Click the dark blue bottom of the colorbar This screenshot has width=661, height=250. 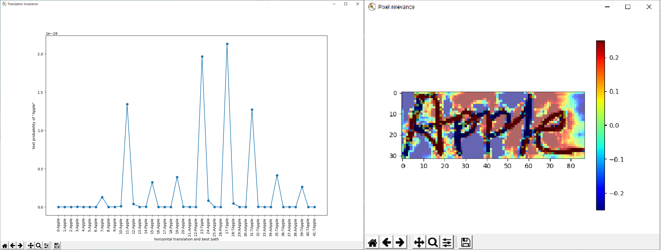[601, 208]
